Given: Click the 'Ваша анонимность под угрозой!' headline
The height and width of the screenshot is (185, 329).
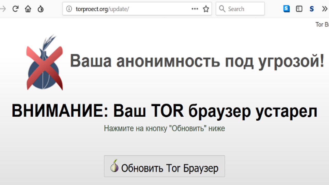Looking at the screenshot, I should (x=197, y=61).
